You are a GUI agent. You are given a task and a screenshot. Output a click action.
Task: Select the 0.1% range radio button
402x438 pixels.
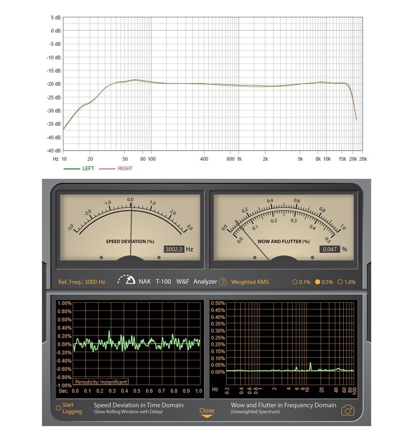(295, 282)
